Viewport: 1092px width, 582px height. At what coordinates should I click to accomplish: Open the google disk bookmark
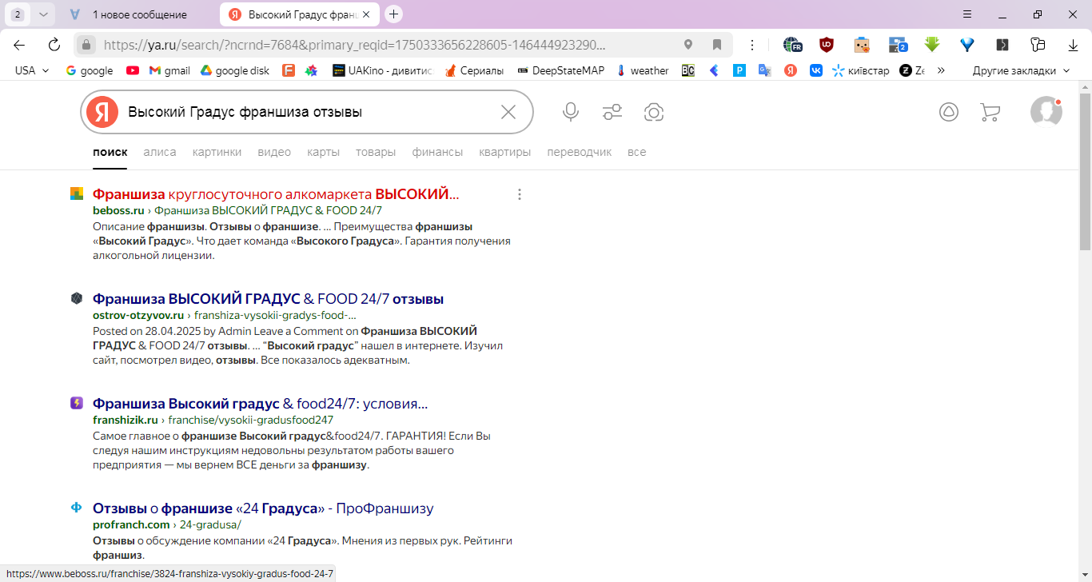click(x=235, y=70)
